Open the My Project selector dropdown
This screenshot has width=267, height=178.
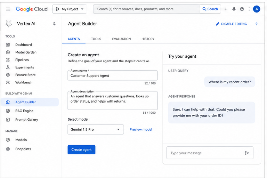[x=70, y=9]
